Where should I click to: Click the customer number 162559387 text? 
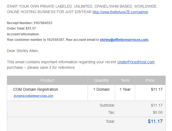tap(55, 40)
